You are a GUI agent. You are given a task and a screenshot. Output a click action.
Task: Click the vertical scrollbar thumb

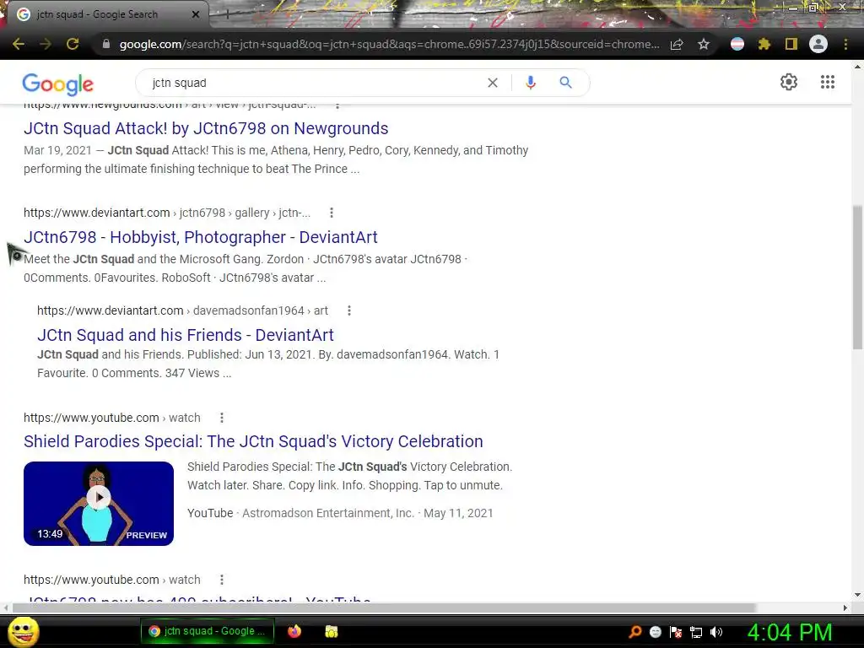[857, 277]
